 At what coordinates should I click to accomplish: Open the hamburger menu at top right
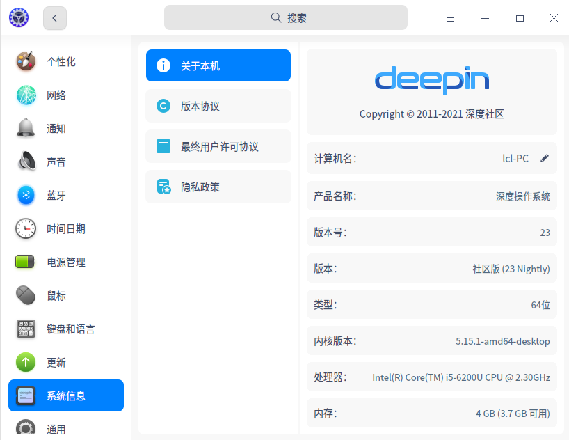tap(450, 17)
